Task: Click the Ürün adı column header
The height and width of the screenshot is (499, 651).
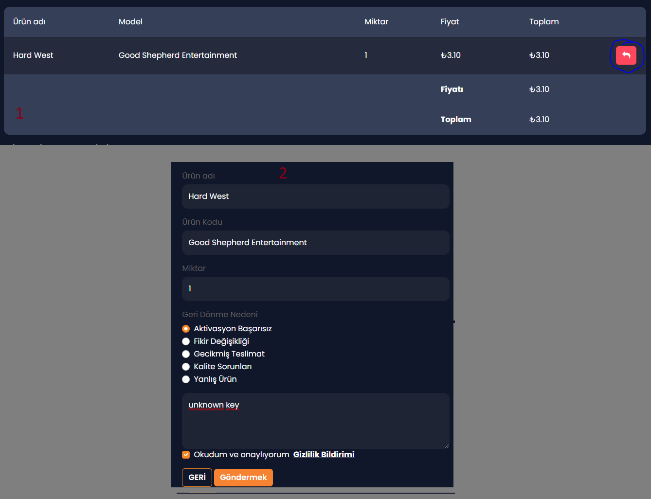Action: tap(29, 22)
